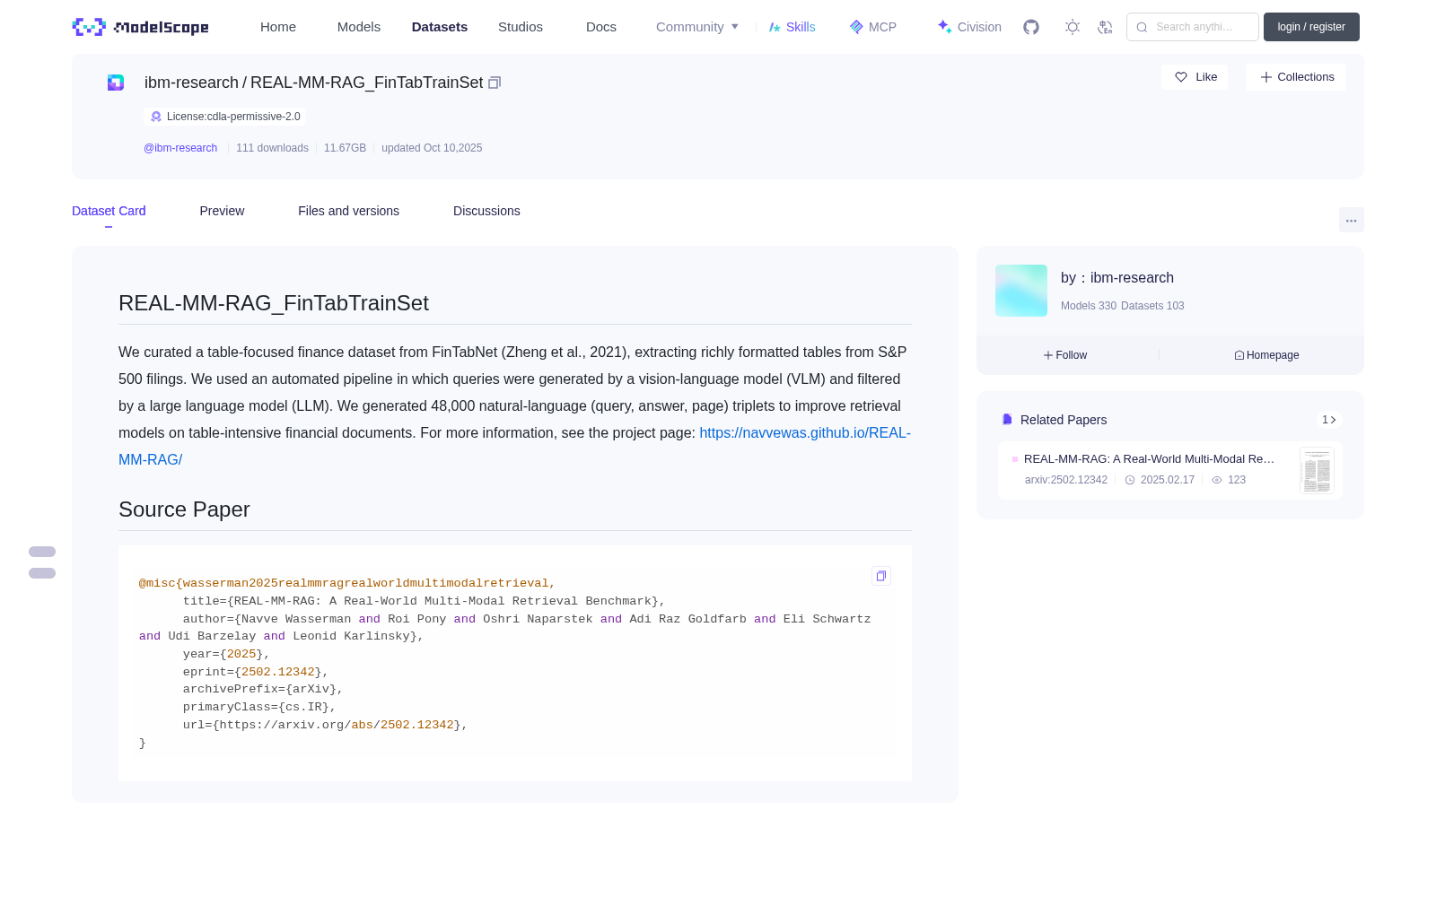Click the dataset avatar icon beside ibm-research
The image size is (1436, 897).
click(116, 83)
